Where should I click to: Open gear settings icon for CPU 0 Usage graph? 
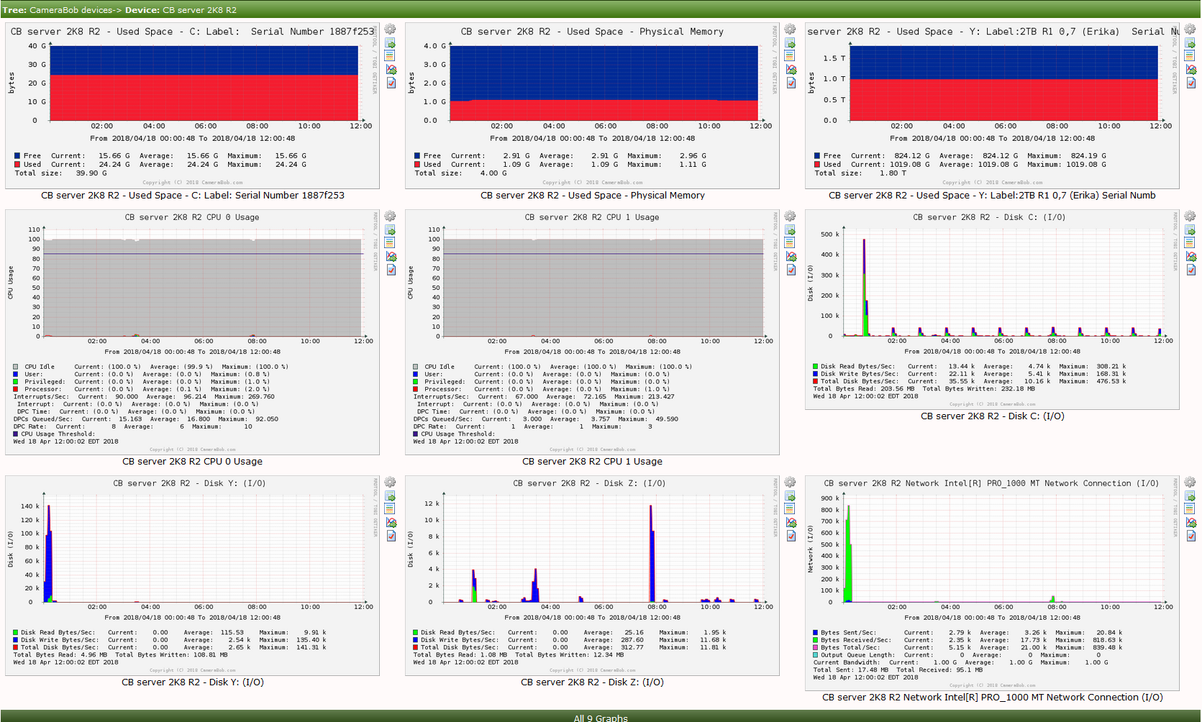(391, 216)
